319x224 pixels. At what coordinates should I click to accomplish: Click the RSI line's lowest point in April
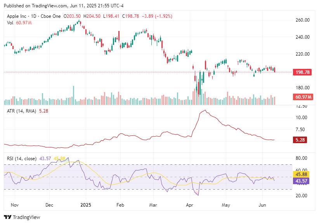point(198,195)
